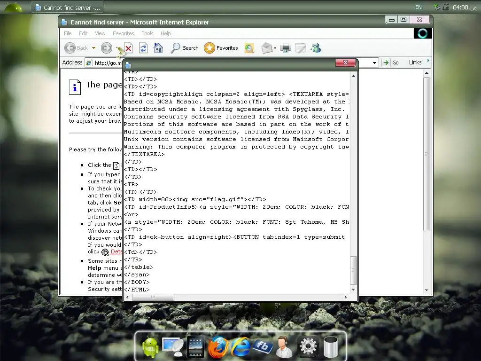Click the ok-button TD source line

234,237
